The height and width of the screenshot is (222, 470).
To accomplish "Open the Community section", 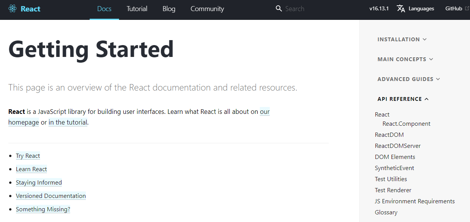I will pos(207,8).
